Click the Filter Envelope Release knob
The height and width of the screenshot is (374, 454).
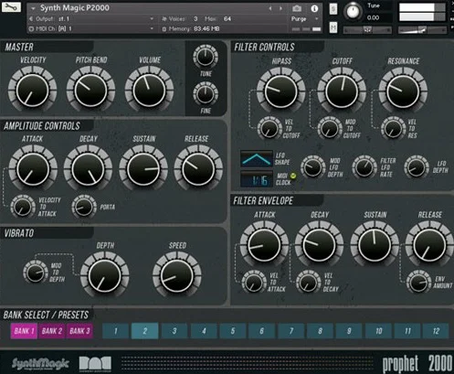pos(429,244)
